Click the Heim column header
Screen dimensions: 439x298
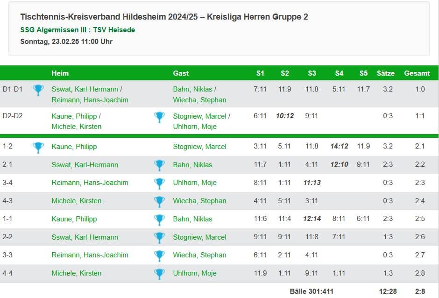point(60,73)
